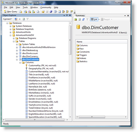The height and width of the screenshot is (132, 137).
Task: Collapse the AdventureWorksDW database node
Action: tap(11, 35)
